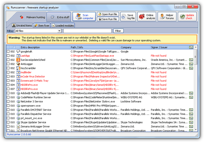
Task: Select the prl_mount_svc.exe entry
Action: click(31, 118)
